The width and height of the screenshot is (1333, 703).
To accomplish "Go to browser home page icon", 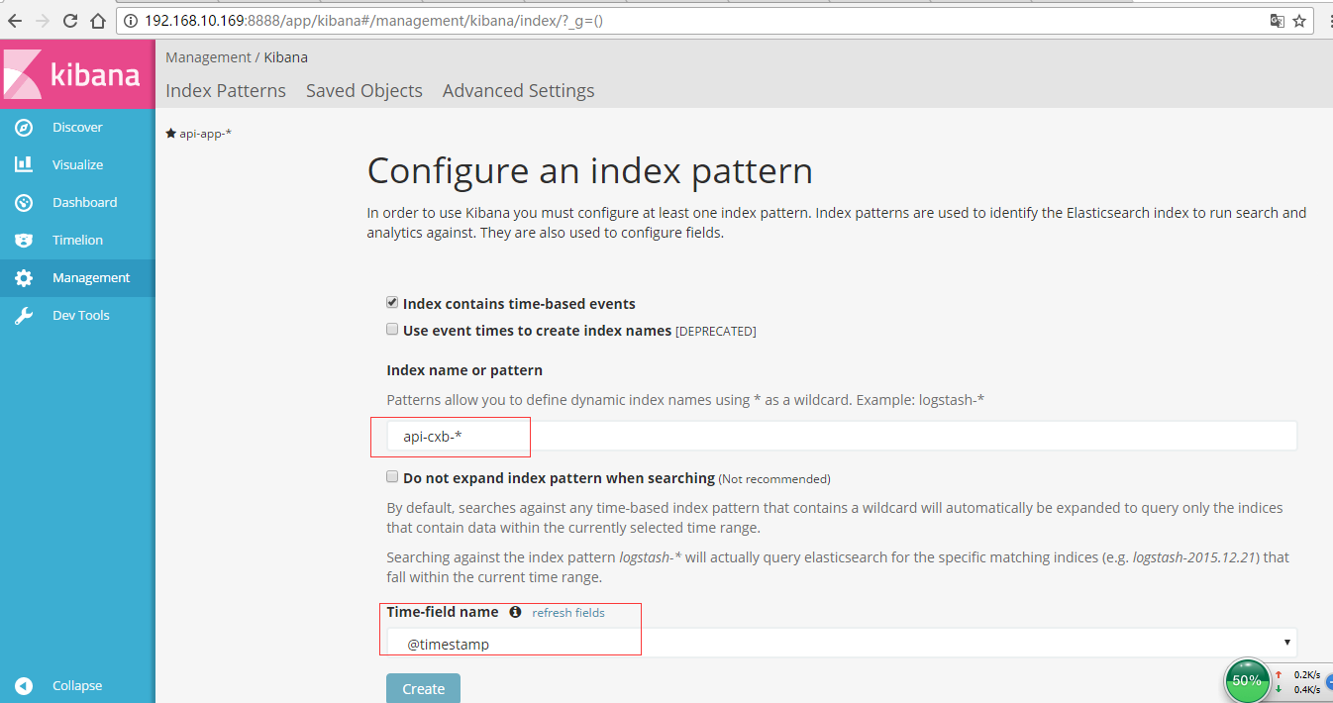I will 97,21.
